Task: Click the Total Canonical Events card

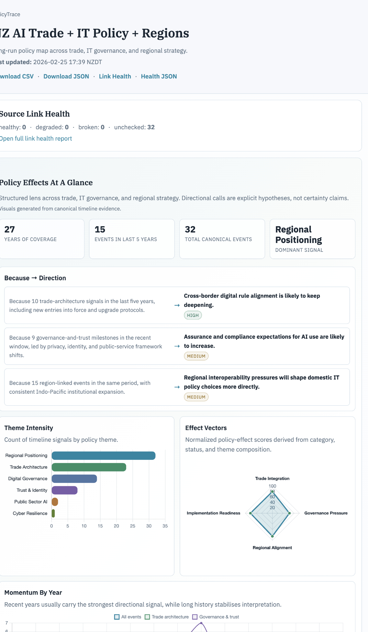Action: (x=222, y=239)
